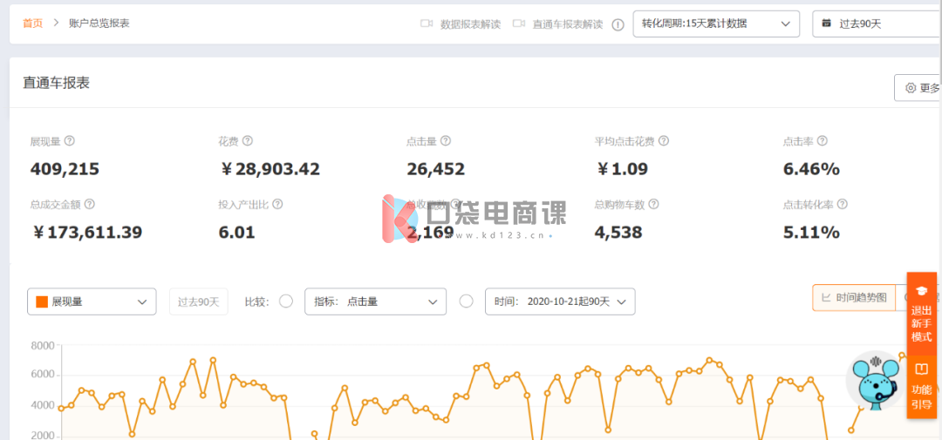The width and height of the screenshot is (942, 440).
Task: Open the 数据报表解读 video link
Action: click(470, 24)
